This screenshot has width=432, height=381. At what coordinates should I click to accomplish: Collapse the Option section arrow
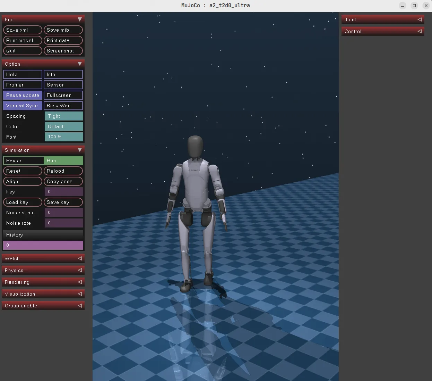79,64
